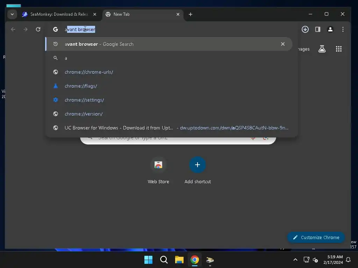Open UC Browser for Windows uptodown suggestion
The image size is (358, 268).
(x=169, y=128)
